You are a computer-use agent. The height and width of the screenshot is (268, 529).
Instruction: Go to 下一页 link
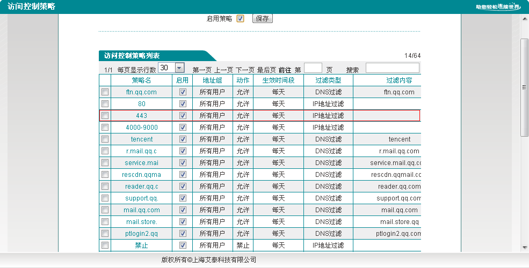pos(245,70)
